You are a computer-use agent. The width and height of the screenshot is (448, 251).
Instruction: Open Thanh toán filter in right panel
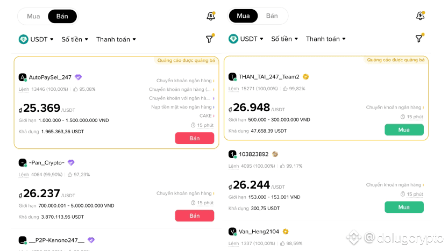326,39
